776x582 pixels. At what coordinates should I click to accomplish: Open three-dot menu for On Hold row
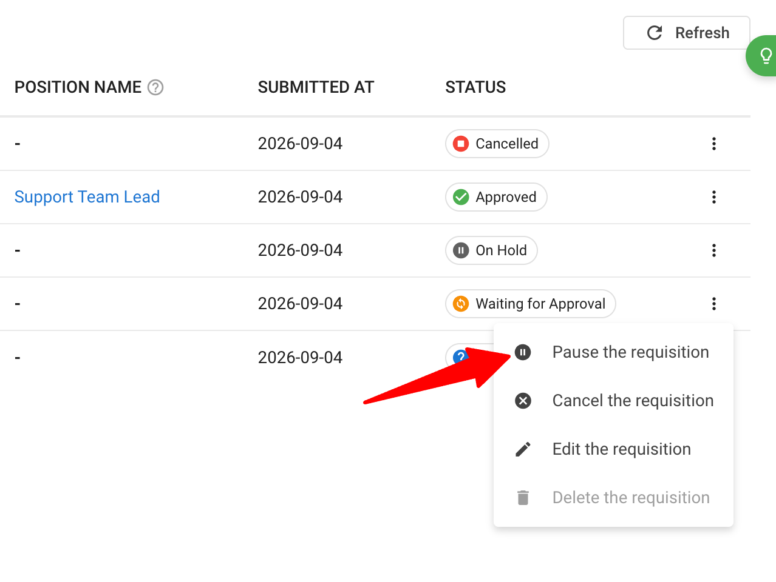tap(714, 250)
